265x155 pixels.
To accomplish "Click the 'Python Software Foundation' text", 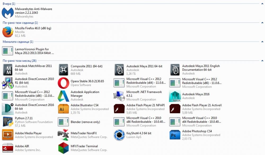I will click(x=34, y=122).
